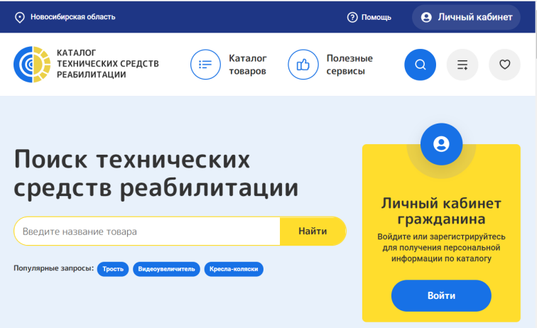Open the comparison list icon
537x328 pixels.
tap(462, 65)
